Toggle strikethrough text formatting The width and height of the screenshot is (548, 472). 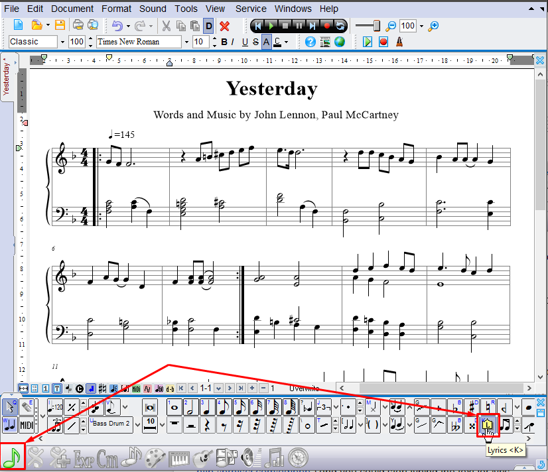[x=255, y=42]
